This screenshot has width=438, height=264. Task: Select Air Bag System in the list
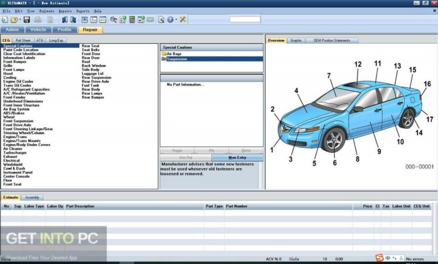(16, 109)
